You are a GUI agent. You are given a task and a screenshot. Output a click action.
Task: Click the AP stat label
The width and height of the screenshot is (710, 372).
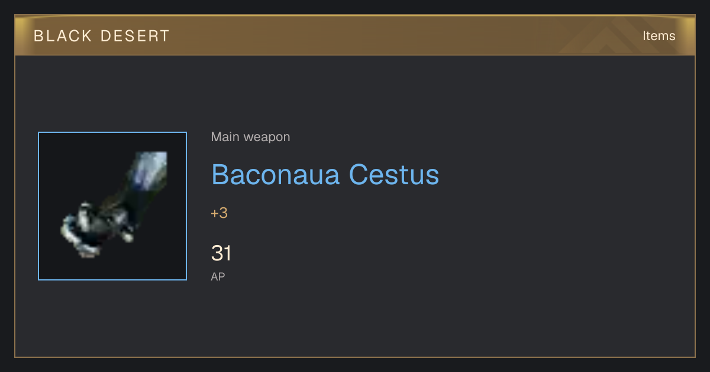click(x=218, y=276)
